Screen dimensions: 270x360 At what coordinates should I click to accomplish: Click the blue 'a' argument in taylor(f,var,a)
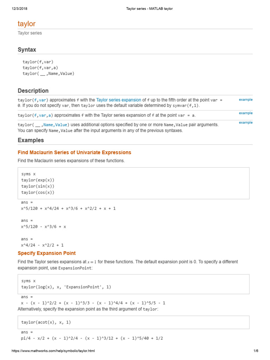49,115
